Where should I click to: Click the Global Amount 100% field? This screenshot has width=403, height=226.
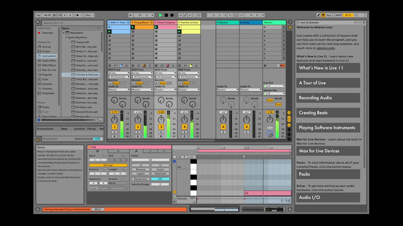pos(98,139)
